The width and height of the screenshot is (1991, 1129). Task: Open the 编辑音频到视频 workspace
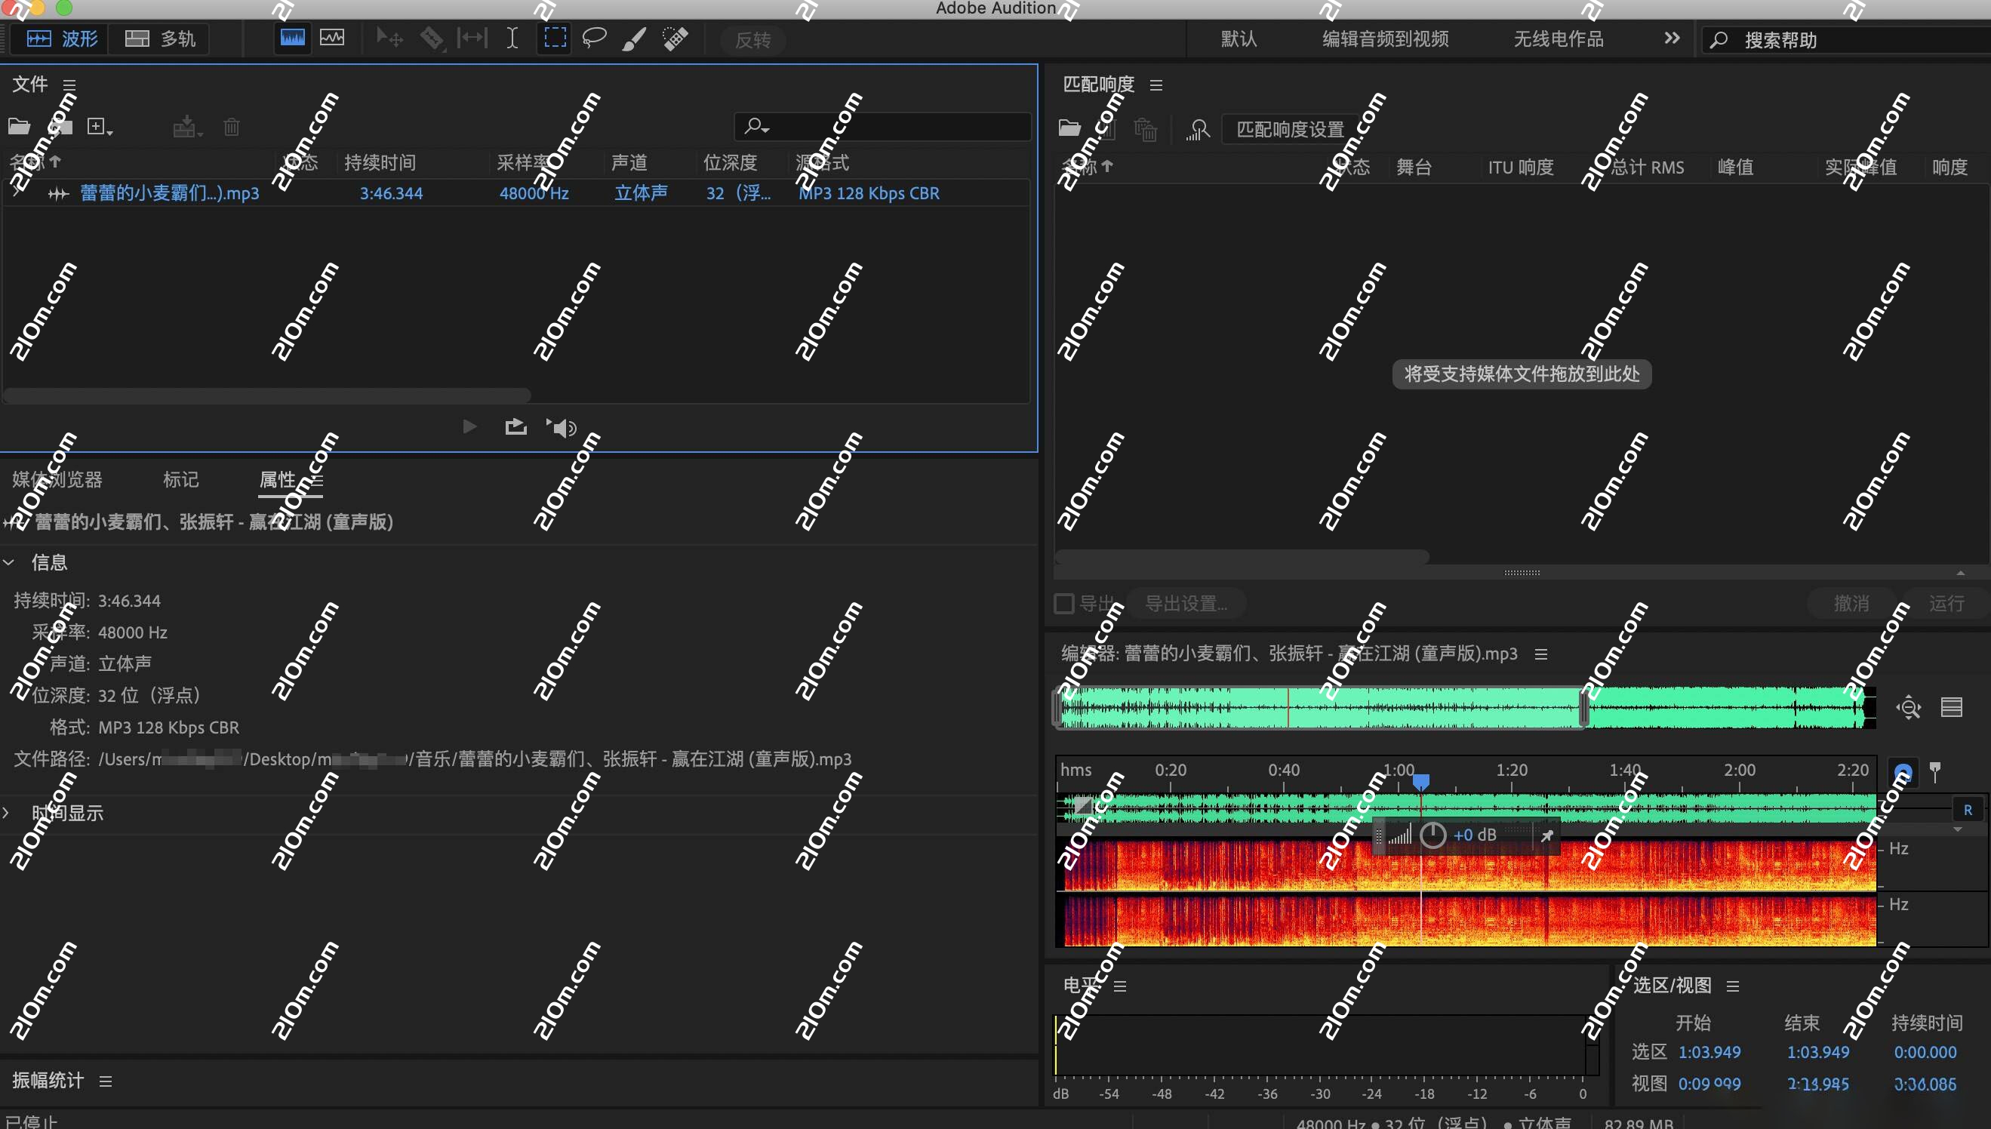pos(1385,38)
